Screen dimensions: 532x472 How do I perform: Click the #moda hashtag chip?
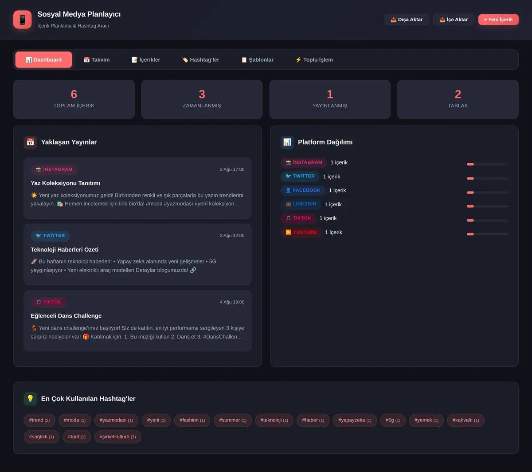point(74,420)
